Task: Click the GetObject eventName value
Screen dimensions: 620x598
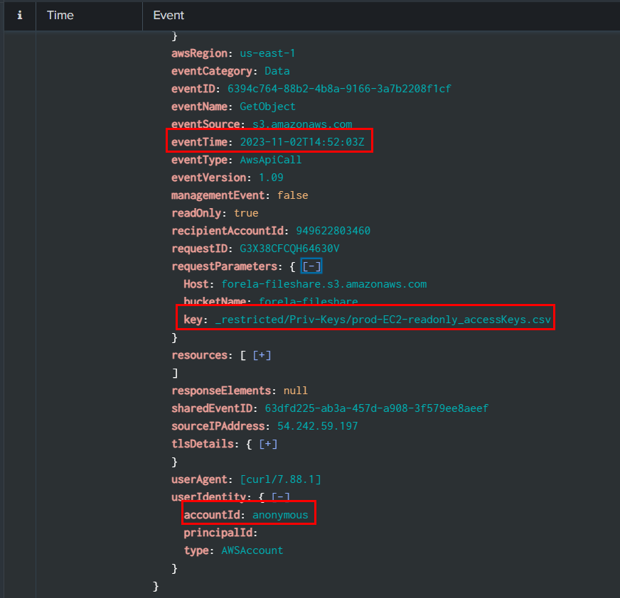Action: coord(267,107)
